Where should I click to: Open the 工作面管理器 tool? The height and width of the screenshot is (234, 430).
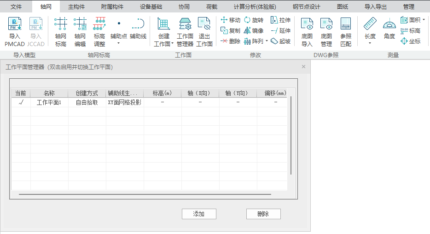point(185,31)
